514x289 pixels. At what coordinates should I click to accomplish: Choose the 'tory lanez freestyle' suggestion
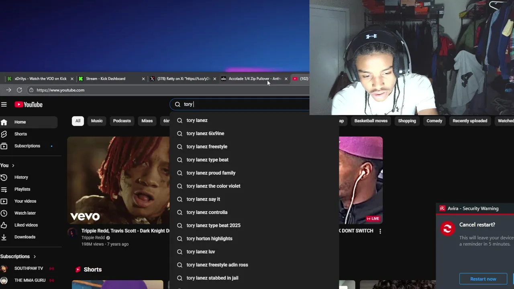(254, 147)
